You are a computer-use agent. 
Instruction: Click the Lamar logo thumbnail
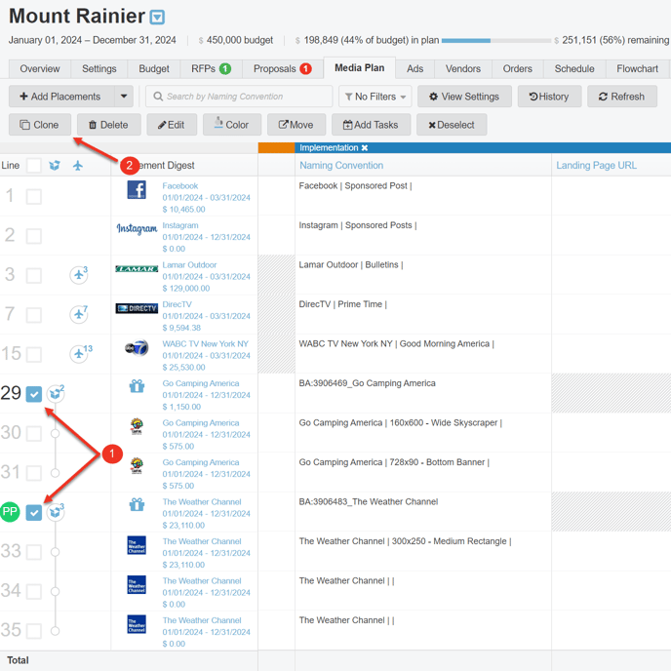pos(137,269)
